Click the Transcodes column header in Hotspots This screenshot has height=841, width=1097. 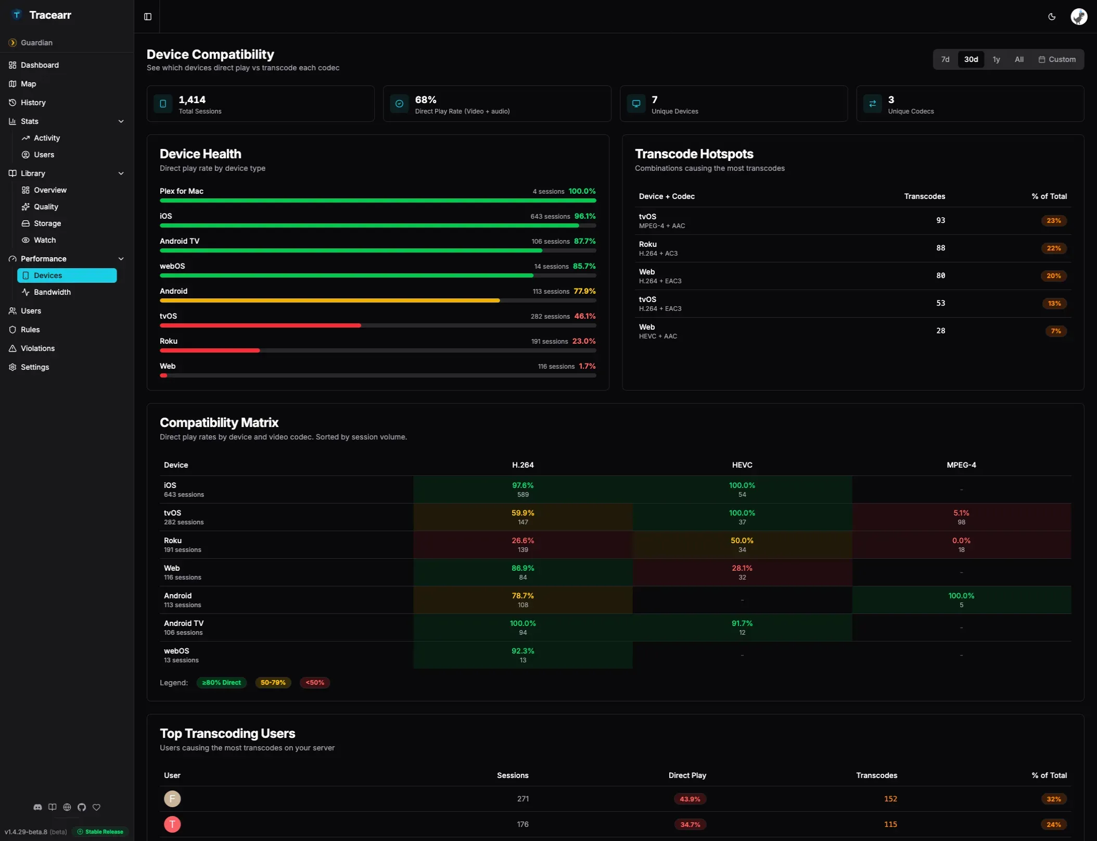pyautogui.click(x=924, y=196)
